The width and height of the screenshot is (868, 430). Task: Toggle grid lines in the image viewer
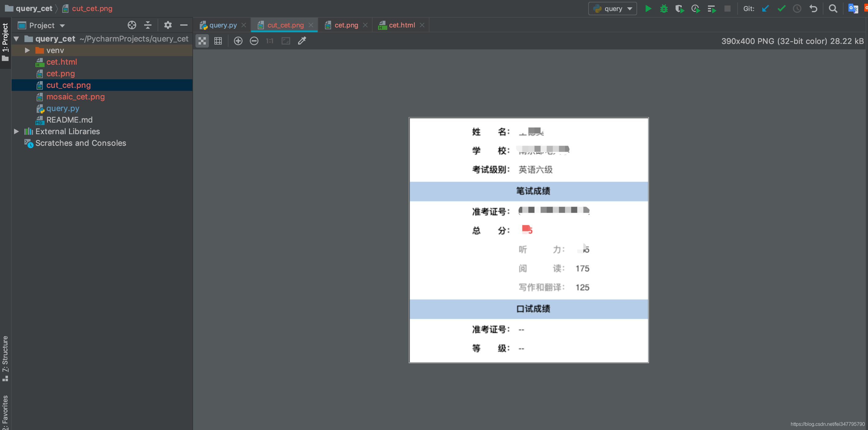tap(218, 41)
